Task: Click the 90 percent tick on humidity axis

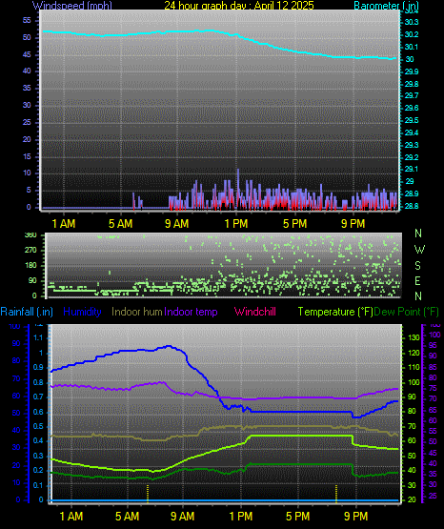Action: point(16,344)
